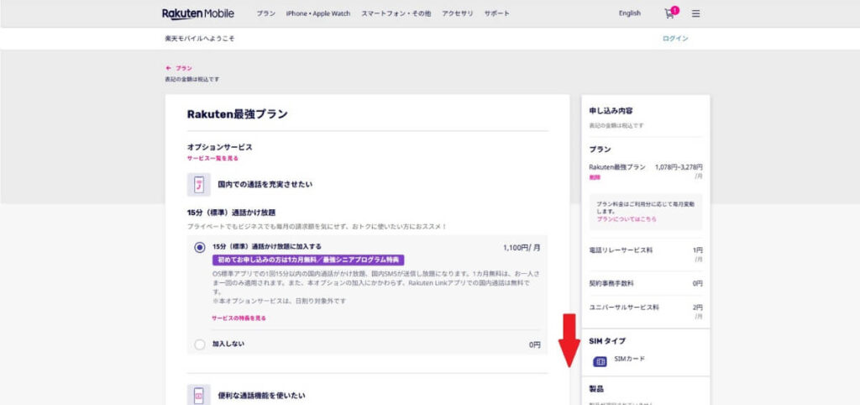Image resolution: width=860 pixels, height=405 pixels.
Task: Click the SIM card icon
Action: [600, 361]
